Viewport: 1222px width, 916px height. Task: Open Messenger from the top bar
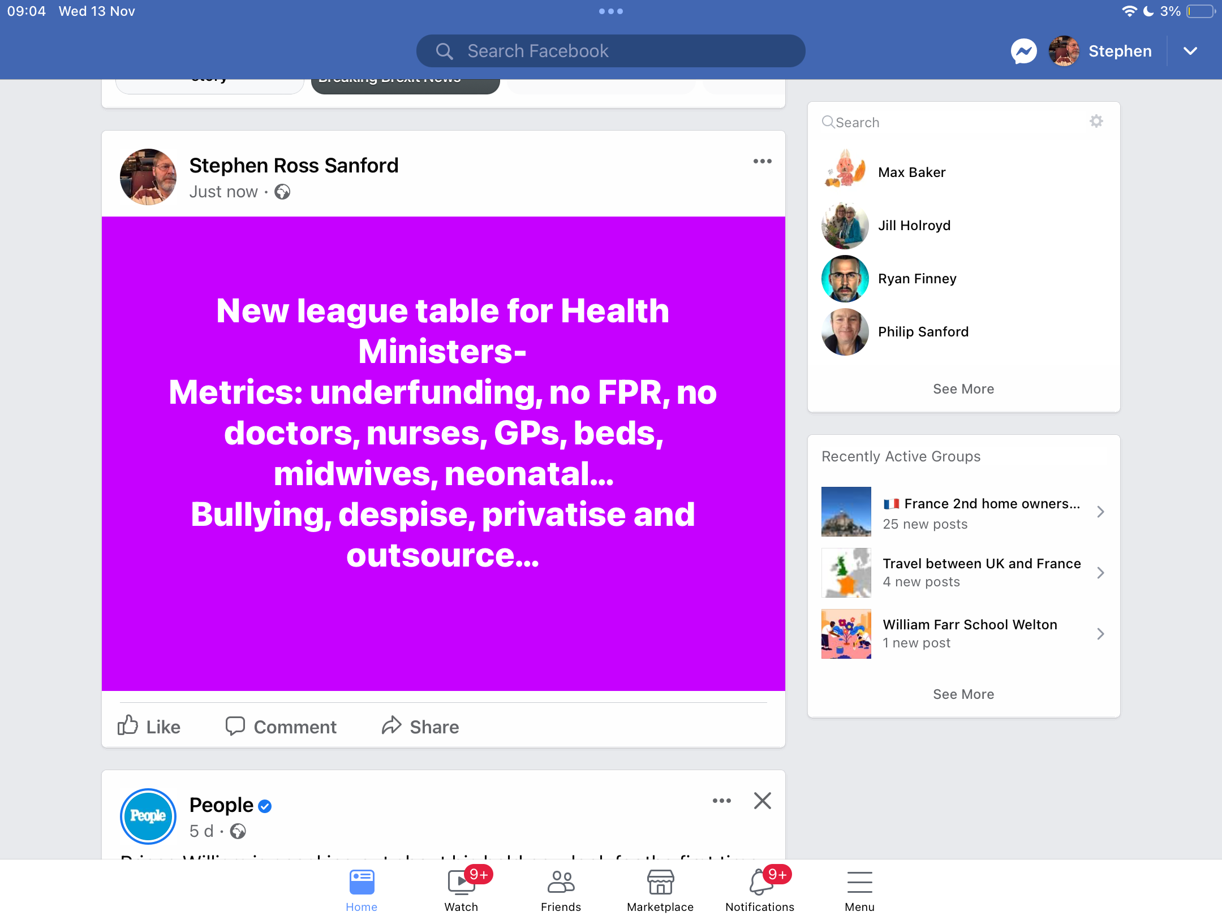[1023, 51]
